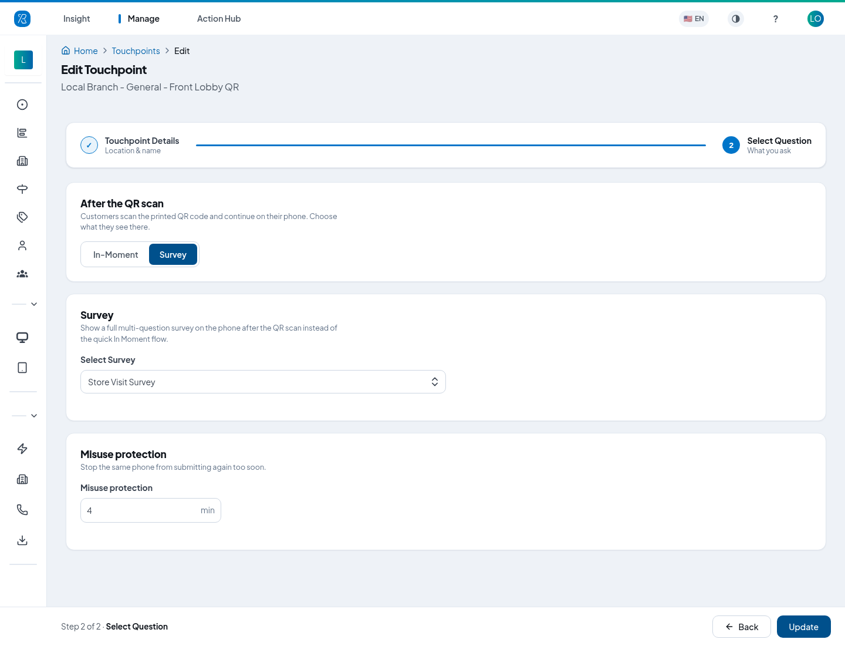Open the LO user avatar menu
The image size is (845, 646).
coord(816,19)
